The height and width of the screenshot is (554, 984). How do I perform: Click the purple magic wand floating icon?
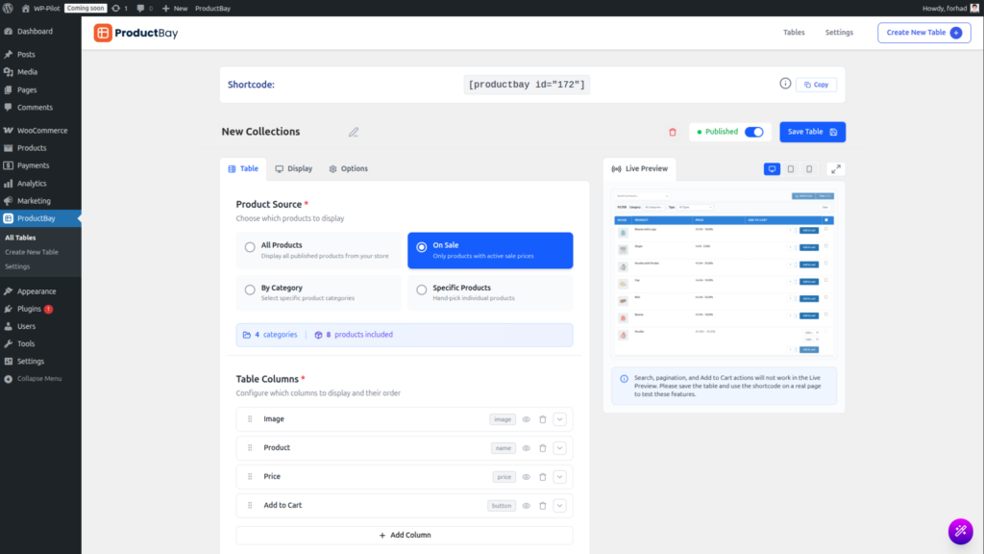point(960,530)
